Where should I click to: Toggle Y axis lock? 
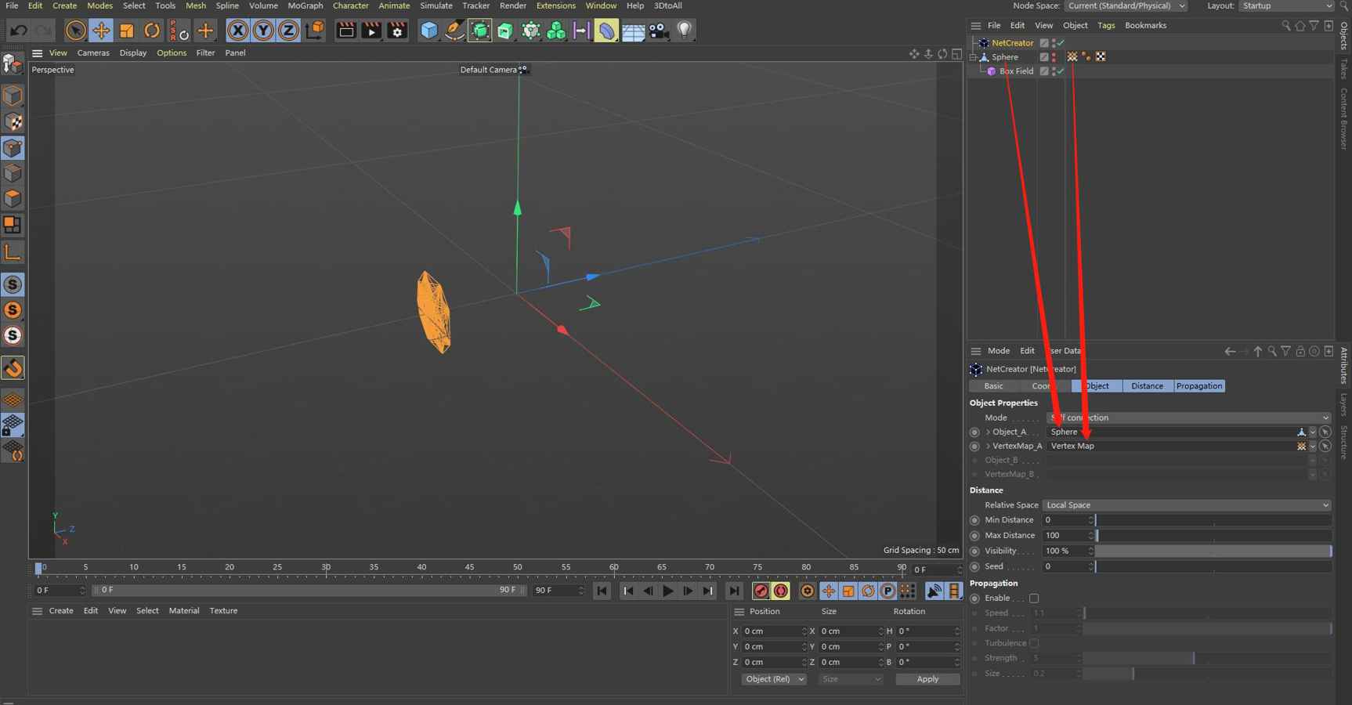click(x=263, y=31)
